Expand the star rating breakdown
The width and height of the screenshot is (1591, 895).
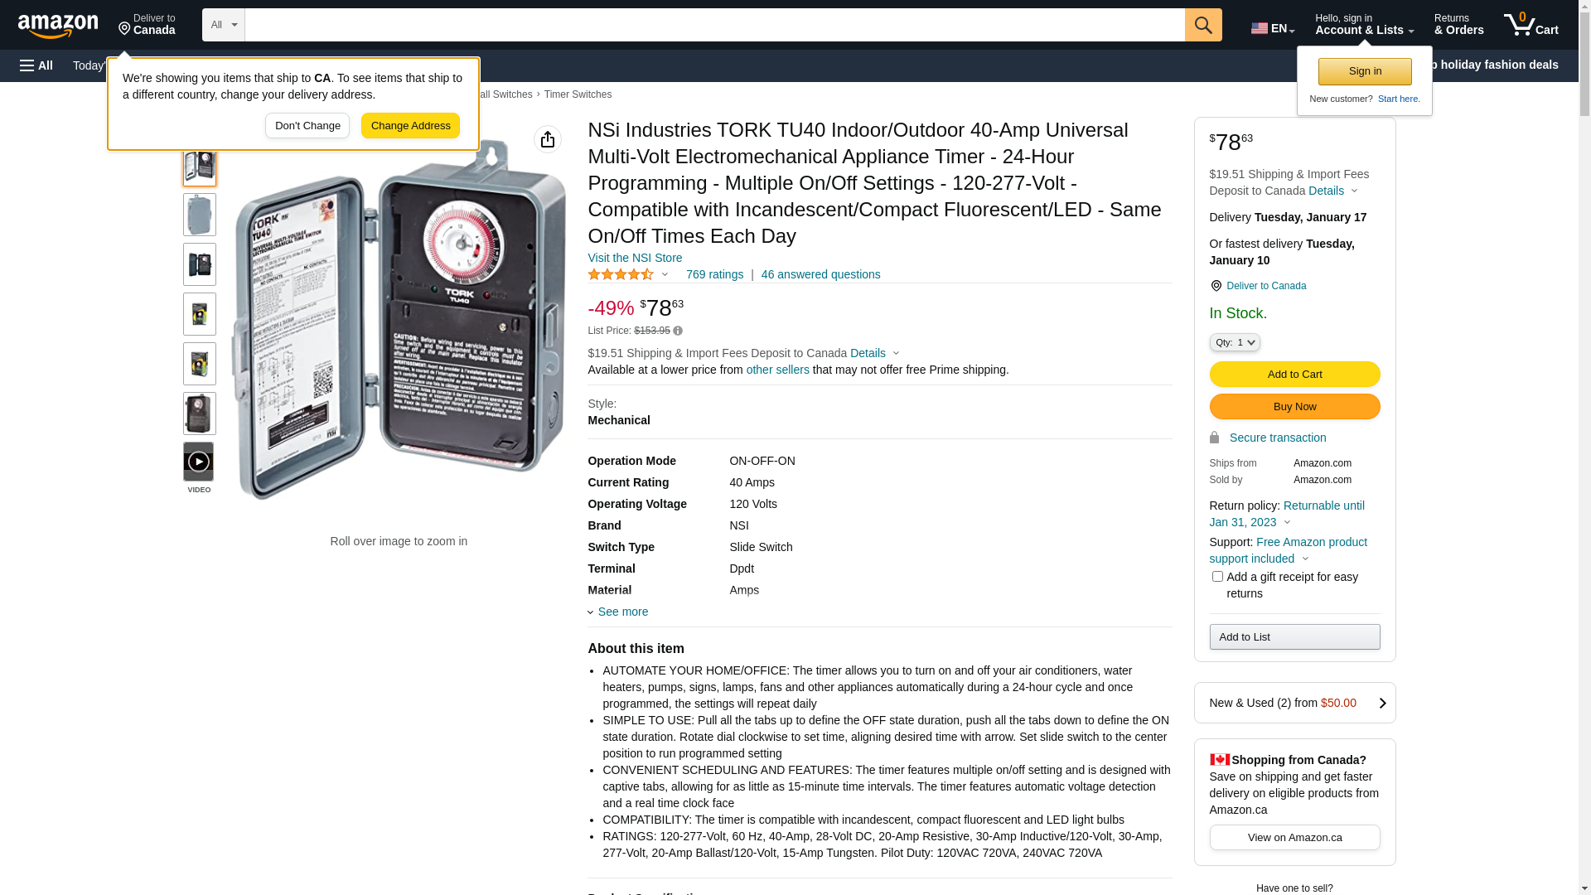(628, 274)
